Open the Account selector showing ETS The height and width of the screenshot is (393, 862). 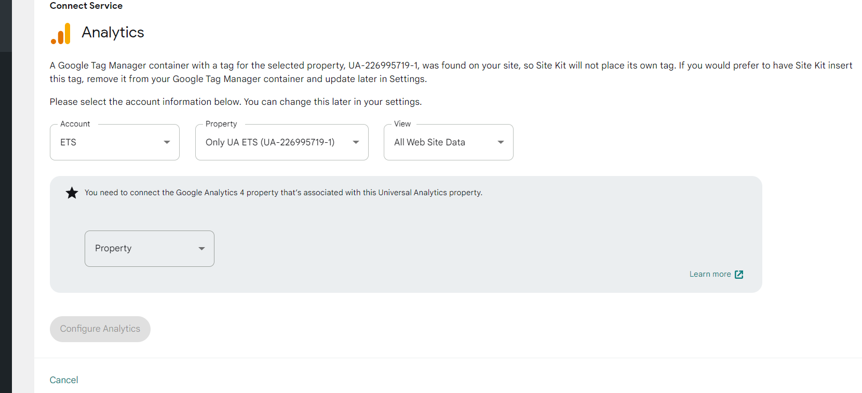[x=114, y=142]
